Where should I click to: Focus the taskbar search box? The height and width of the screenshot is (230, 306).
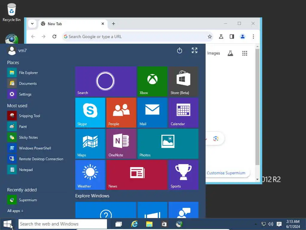[x=63, y=224]
